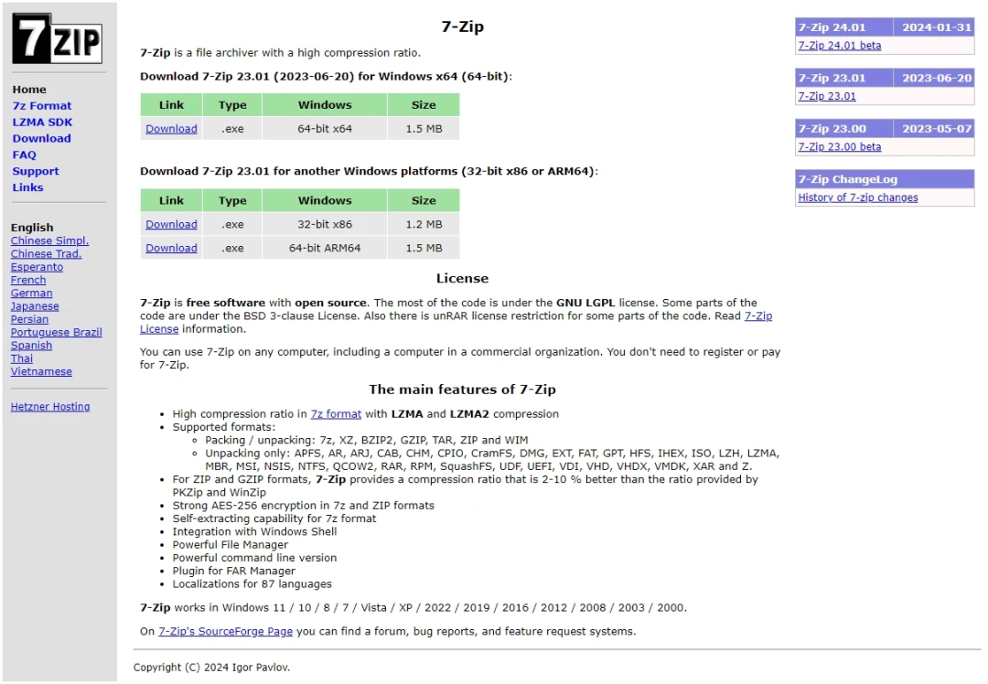Click Integration with Windows Shell bullet
988x684 pixels.
point(254,532)
